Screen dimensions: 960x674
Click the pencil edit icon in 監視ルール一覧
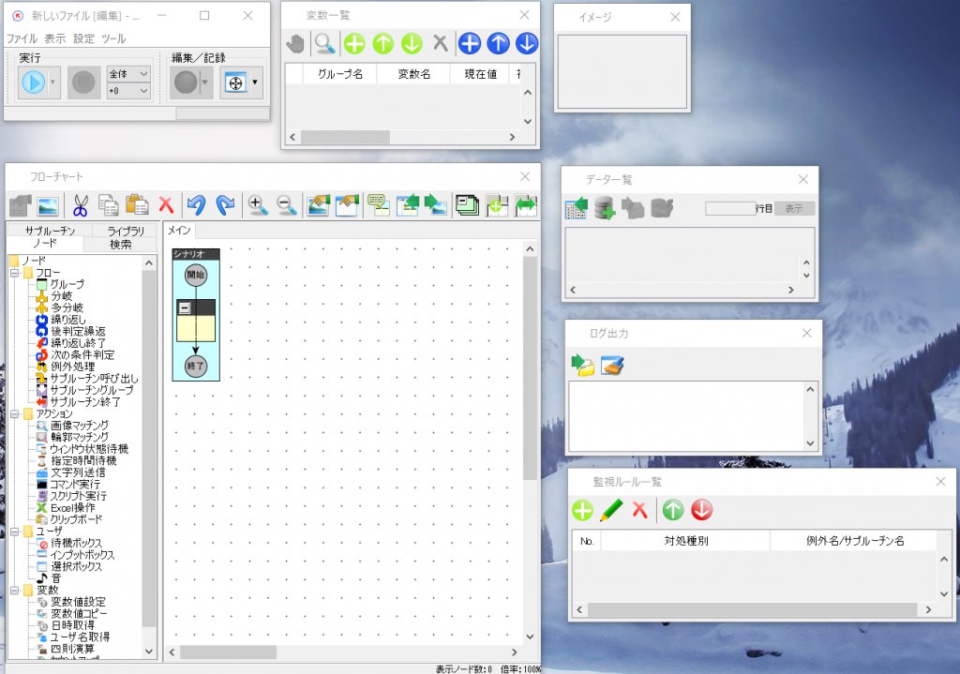[x=611, y=510]
